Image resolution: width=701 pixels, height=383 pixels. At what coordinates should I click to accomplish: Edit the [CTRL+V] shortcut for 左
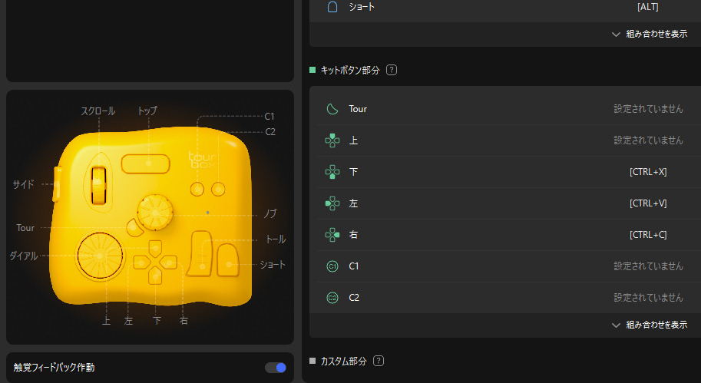(648, 203)
